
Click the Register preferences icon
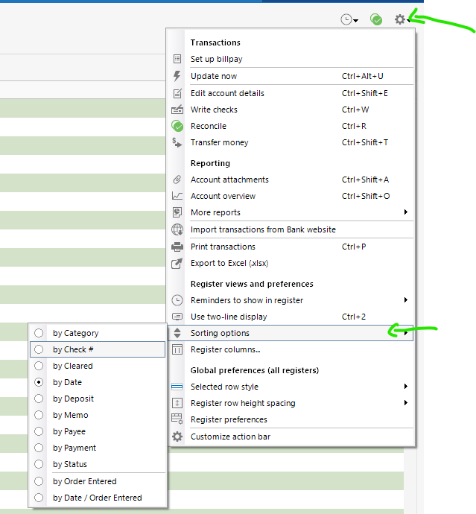pyautogui.click(x=177, y=419)
